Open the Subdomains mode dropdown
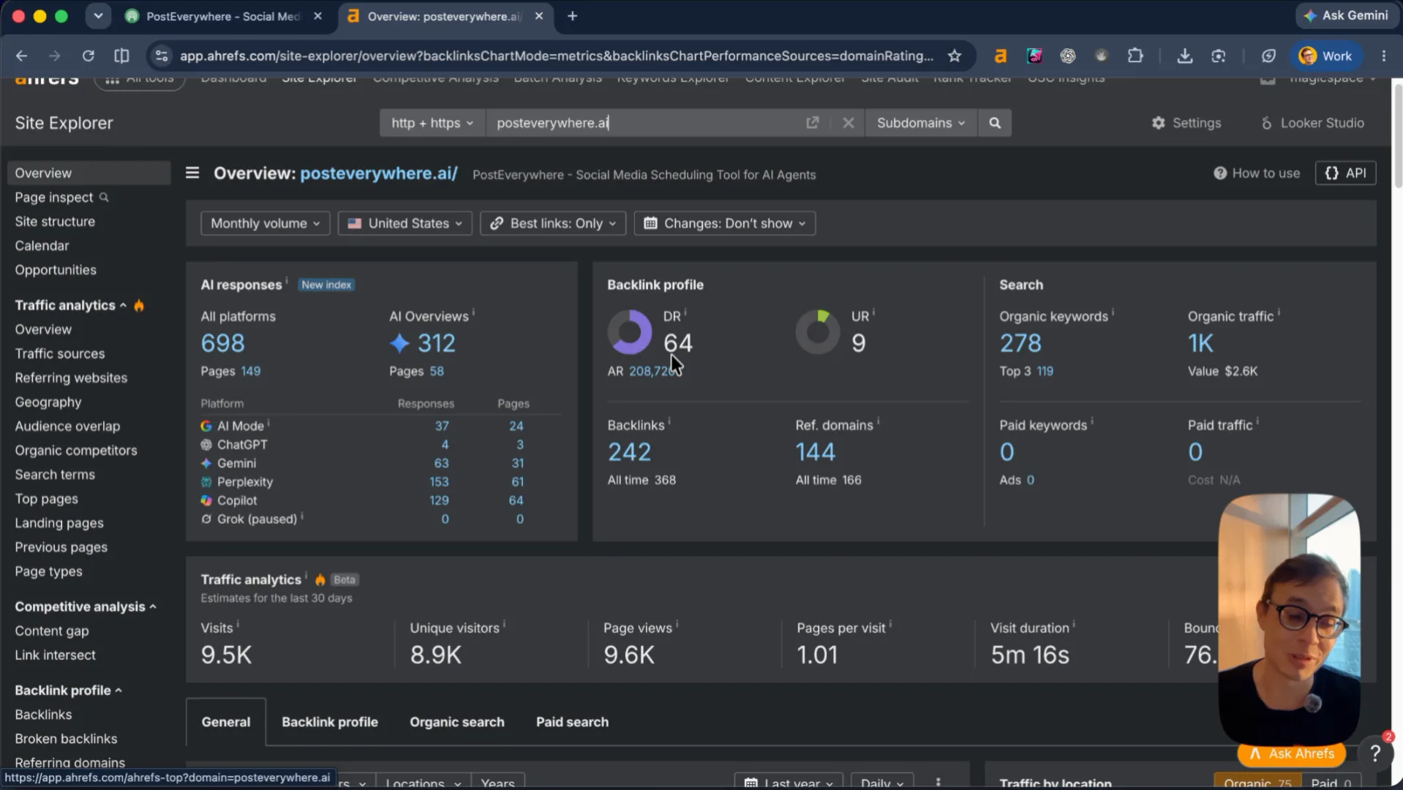 point(921,123)
